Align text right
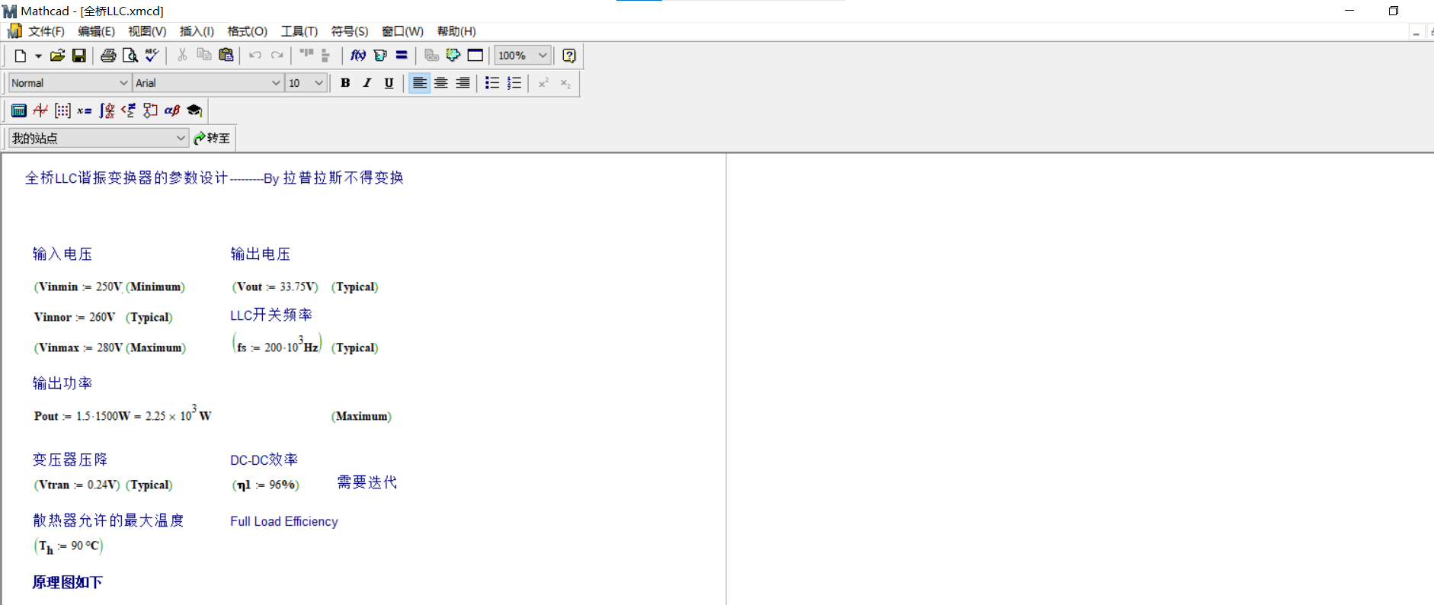Image resolution: width=1434 pixels, height=605 pixels. 463,83
